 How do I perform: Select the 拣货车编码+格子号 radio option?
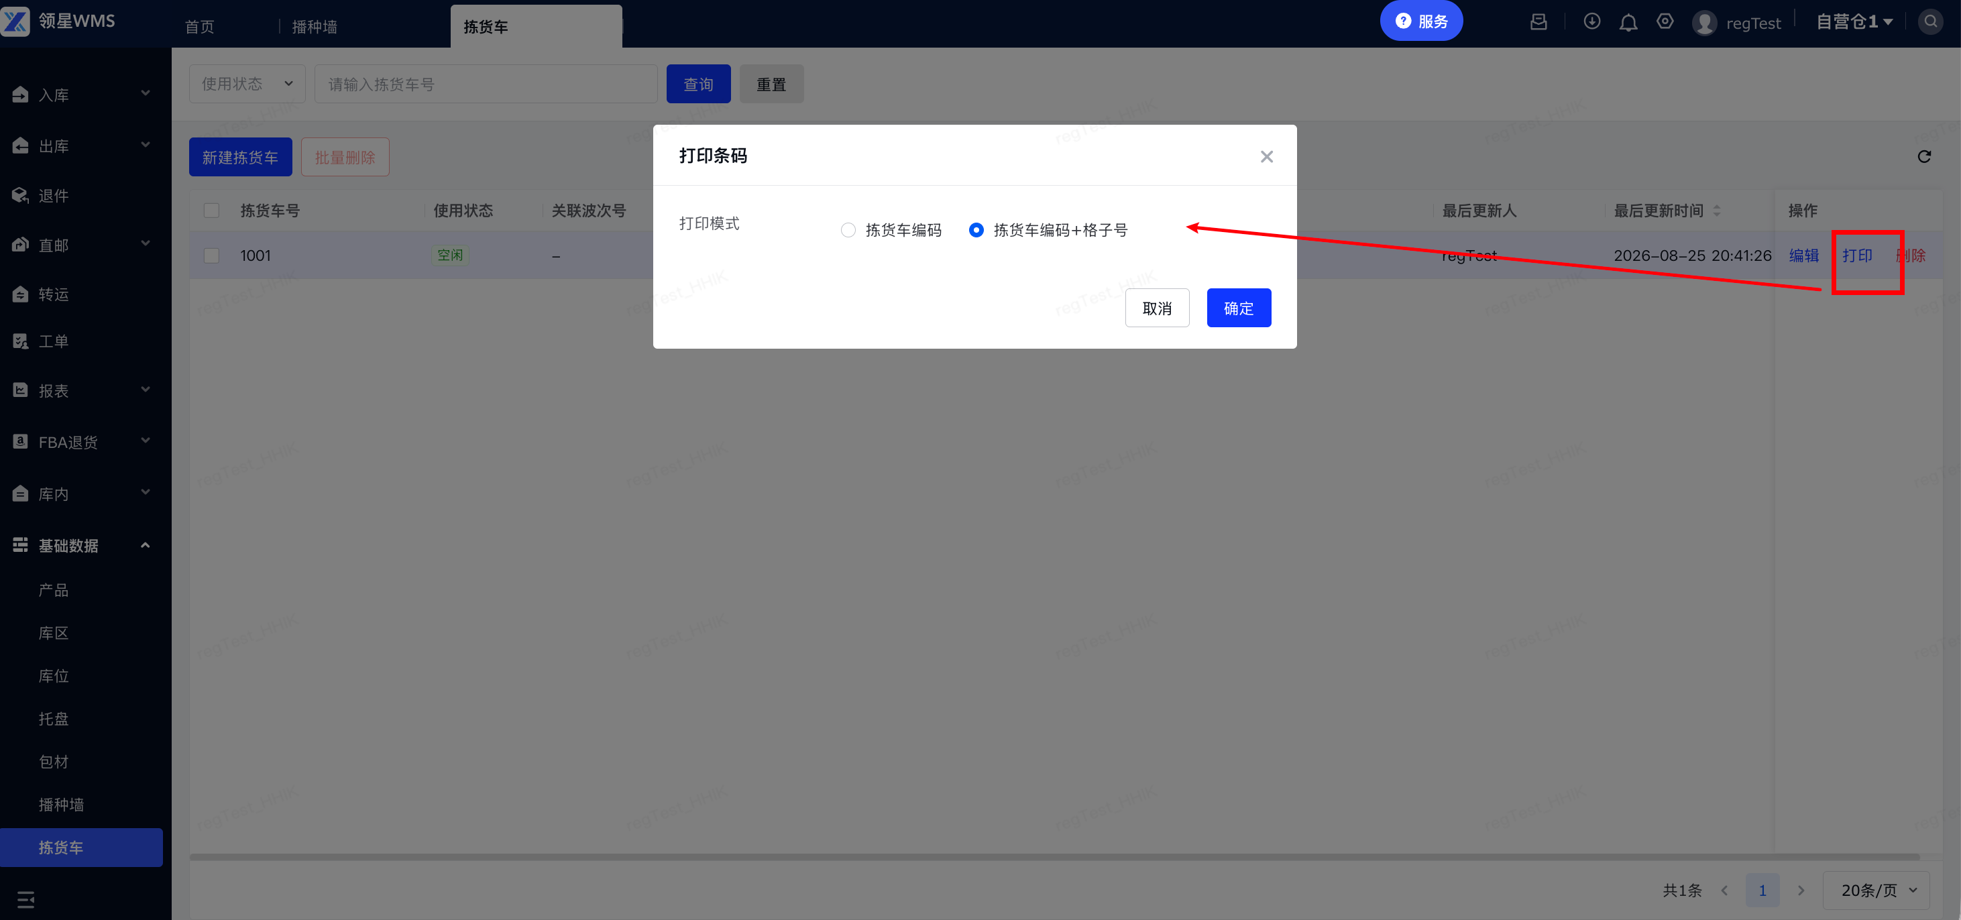tap(976, 230)
